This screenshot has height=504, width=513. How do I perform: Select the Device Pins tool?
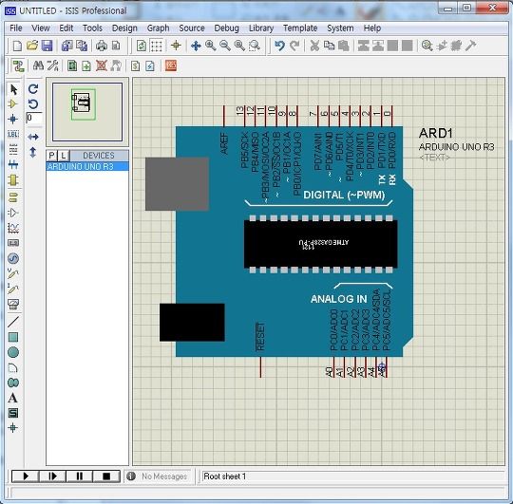click(13, 213)
